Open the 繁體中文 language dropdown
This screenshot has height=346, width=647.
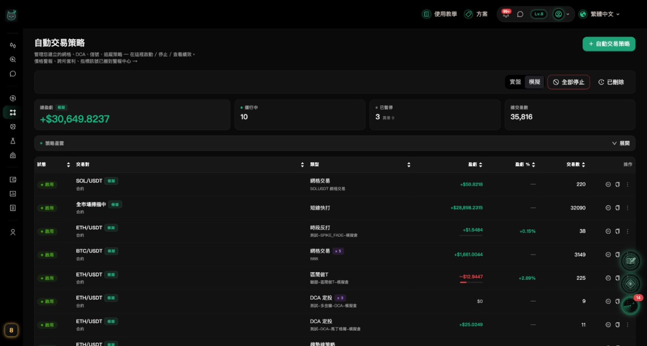[599, 14]
